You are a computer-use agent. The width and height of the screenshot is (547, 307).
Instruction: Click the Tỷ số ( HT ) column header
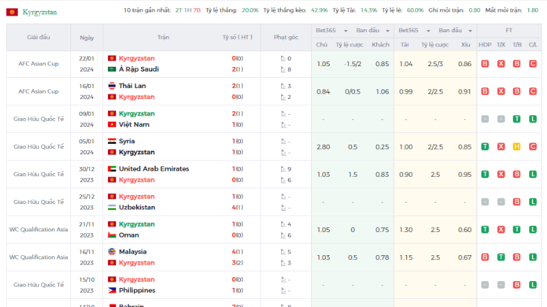pyautogui.click(x=237, y=38)
